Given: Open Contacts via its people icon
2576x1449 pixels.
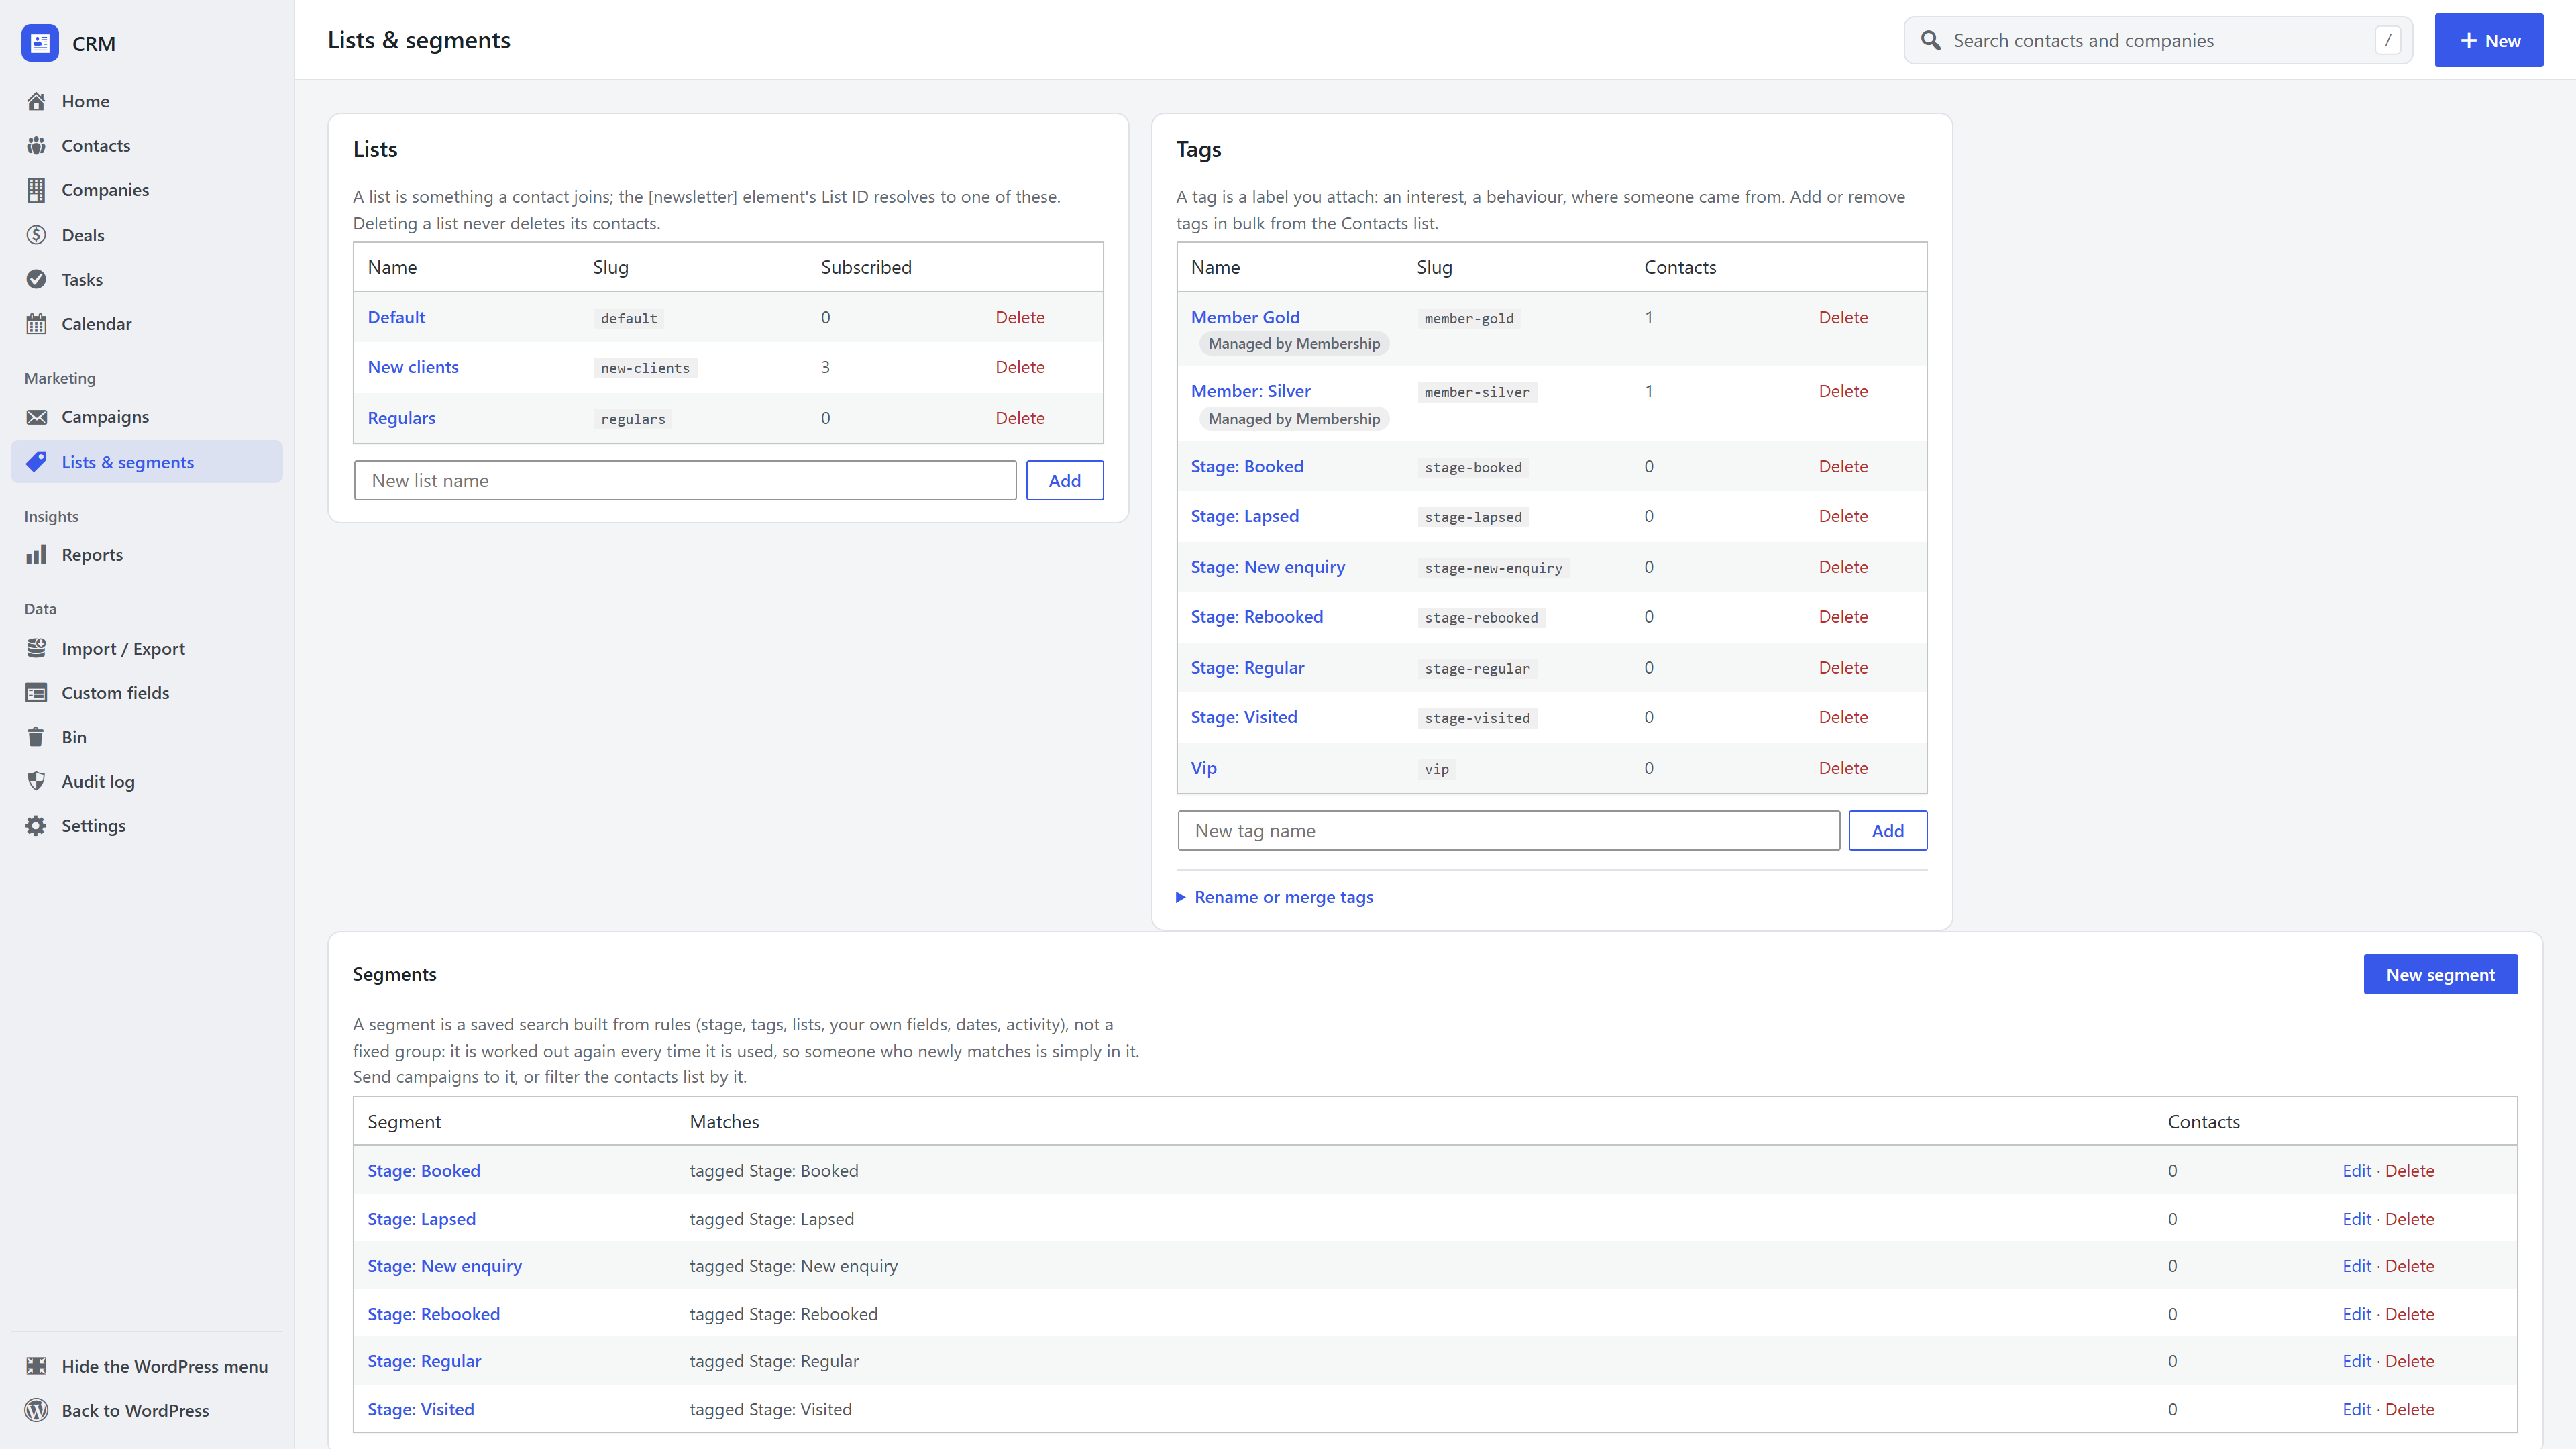Looking at the screenshot, I should [x=37, y=145].
